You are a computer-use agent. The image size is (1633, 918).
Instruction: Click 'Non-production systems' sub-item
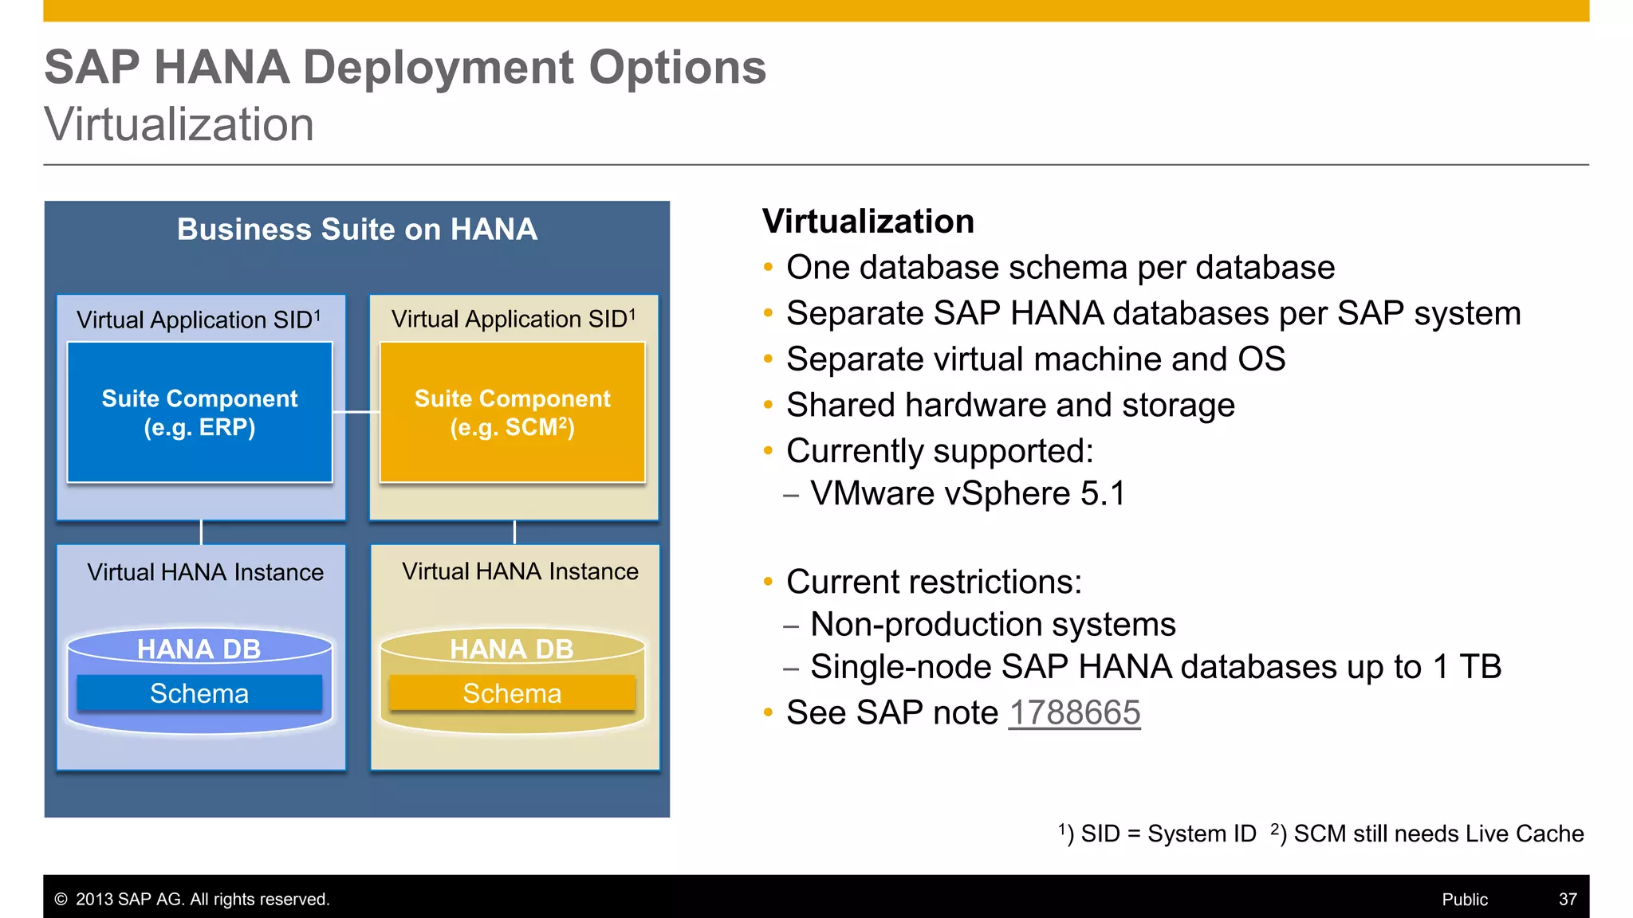pyautogui.click(x=993, y=624)
